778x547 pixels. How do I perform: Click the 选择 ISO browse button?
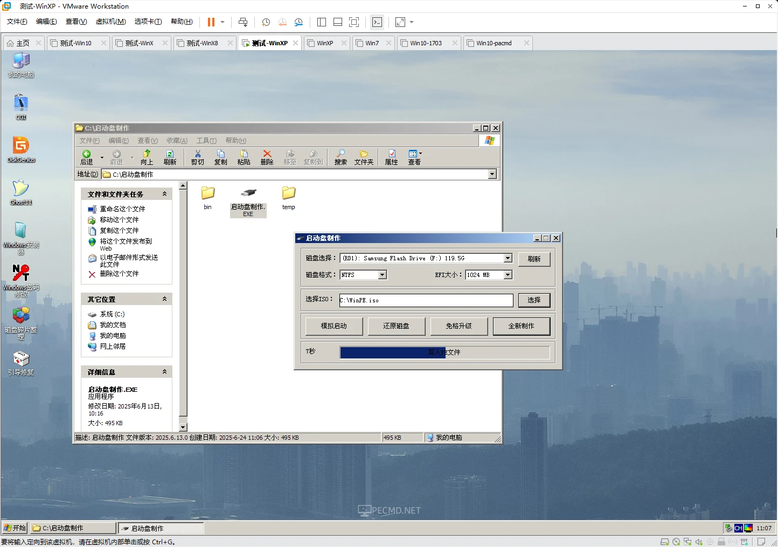click(x=534, y=300)
